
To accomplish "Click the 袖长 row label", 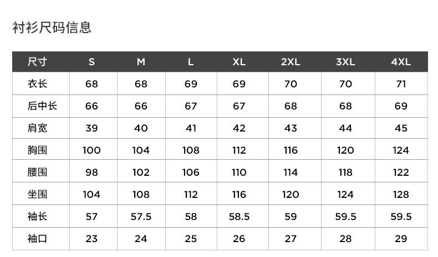I will coord(38,217).
